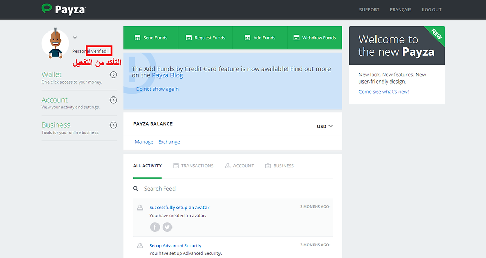Open Come see what's new link

pos(384,92)
